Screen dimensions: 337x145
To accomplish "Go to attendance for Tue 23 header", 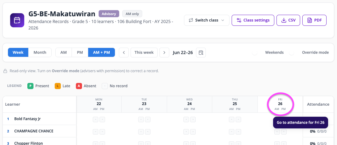I will [x=144, y=104].
